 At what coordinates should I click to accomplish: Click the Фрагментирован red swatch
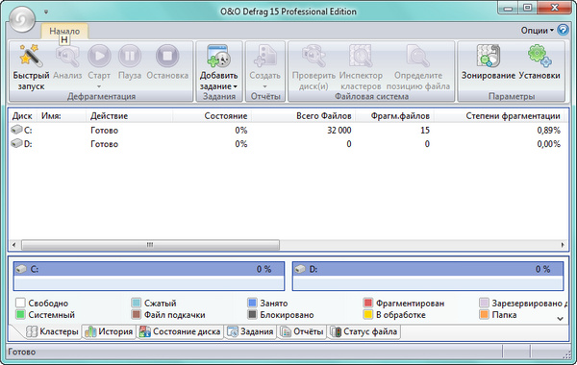point(368,303)
